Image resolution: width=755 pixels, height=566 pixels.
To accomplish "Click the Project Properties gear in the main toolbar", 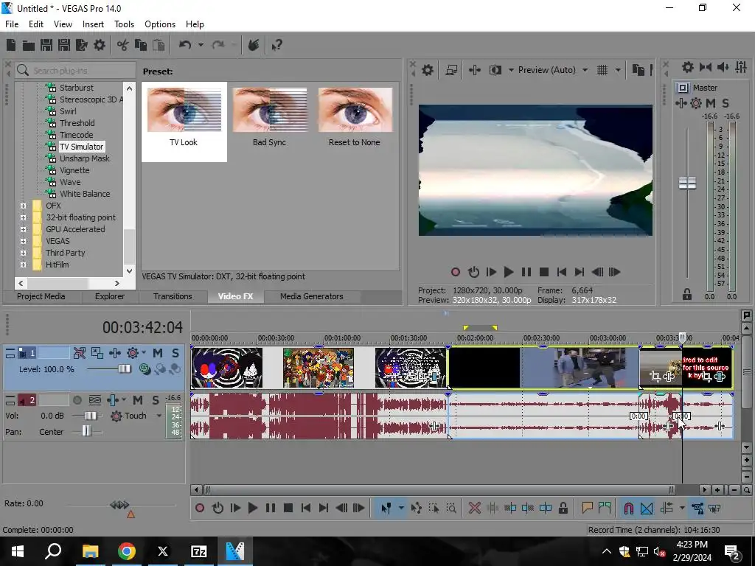I will pos(100,45).
